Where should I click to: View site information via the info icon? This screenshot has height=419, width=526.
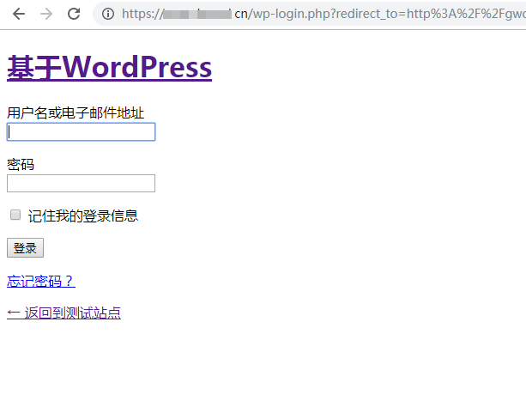[x=108, y=14]
